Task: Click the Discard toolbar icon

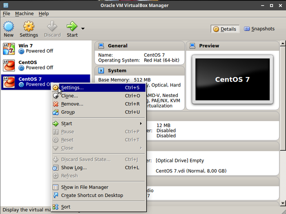Action: pos(52,26)
